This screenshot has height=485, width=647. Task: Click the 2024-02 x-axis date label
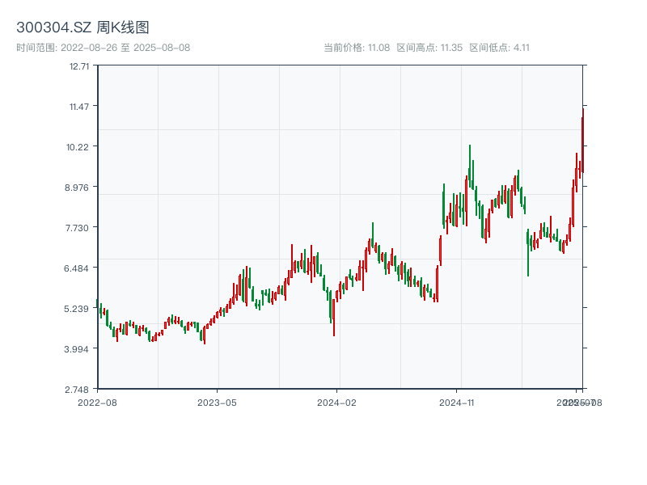[x=336, y=402]
